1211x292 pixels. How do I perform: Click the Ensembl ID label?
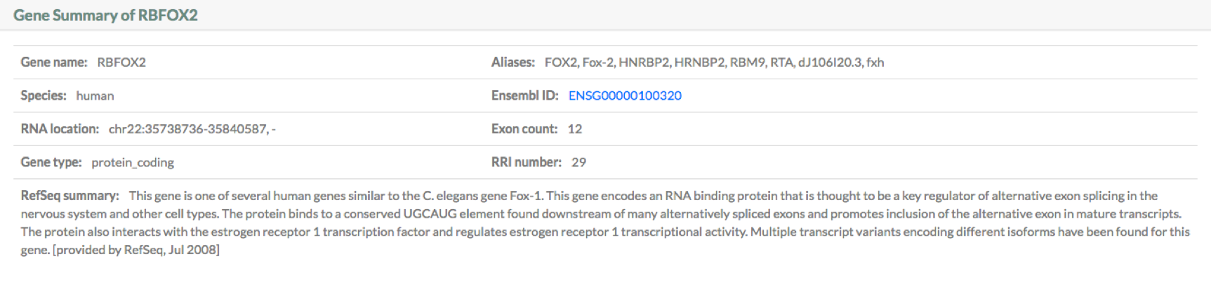[525, 95]
